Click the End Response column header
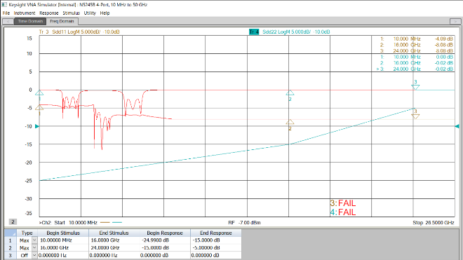 (x=216, y=233)
